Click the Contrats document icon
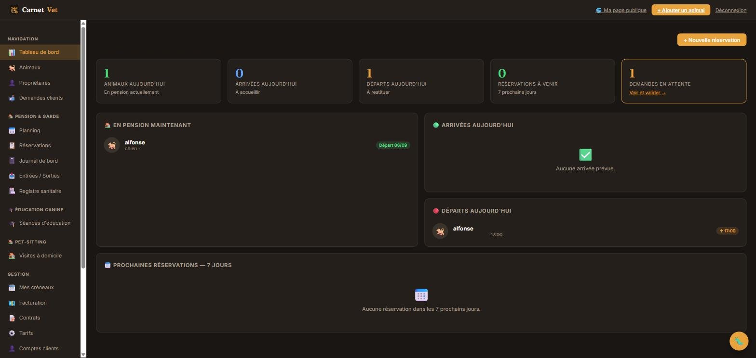The width and height of the screenshot is (756, 358). 12,318
